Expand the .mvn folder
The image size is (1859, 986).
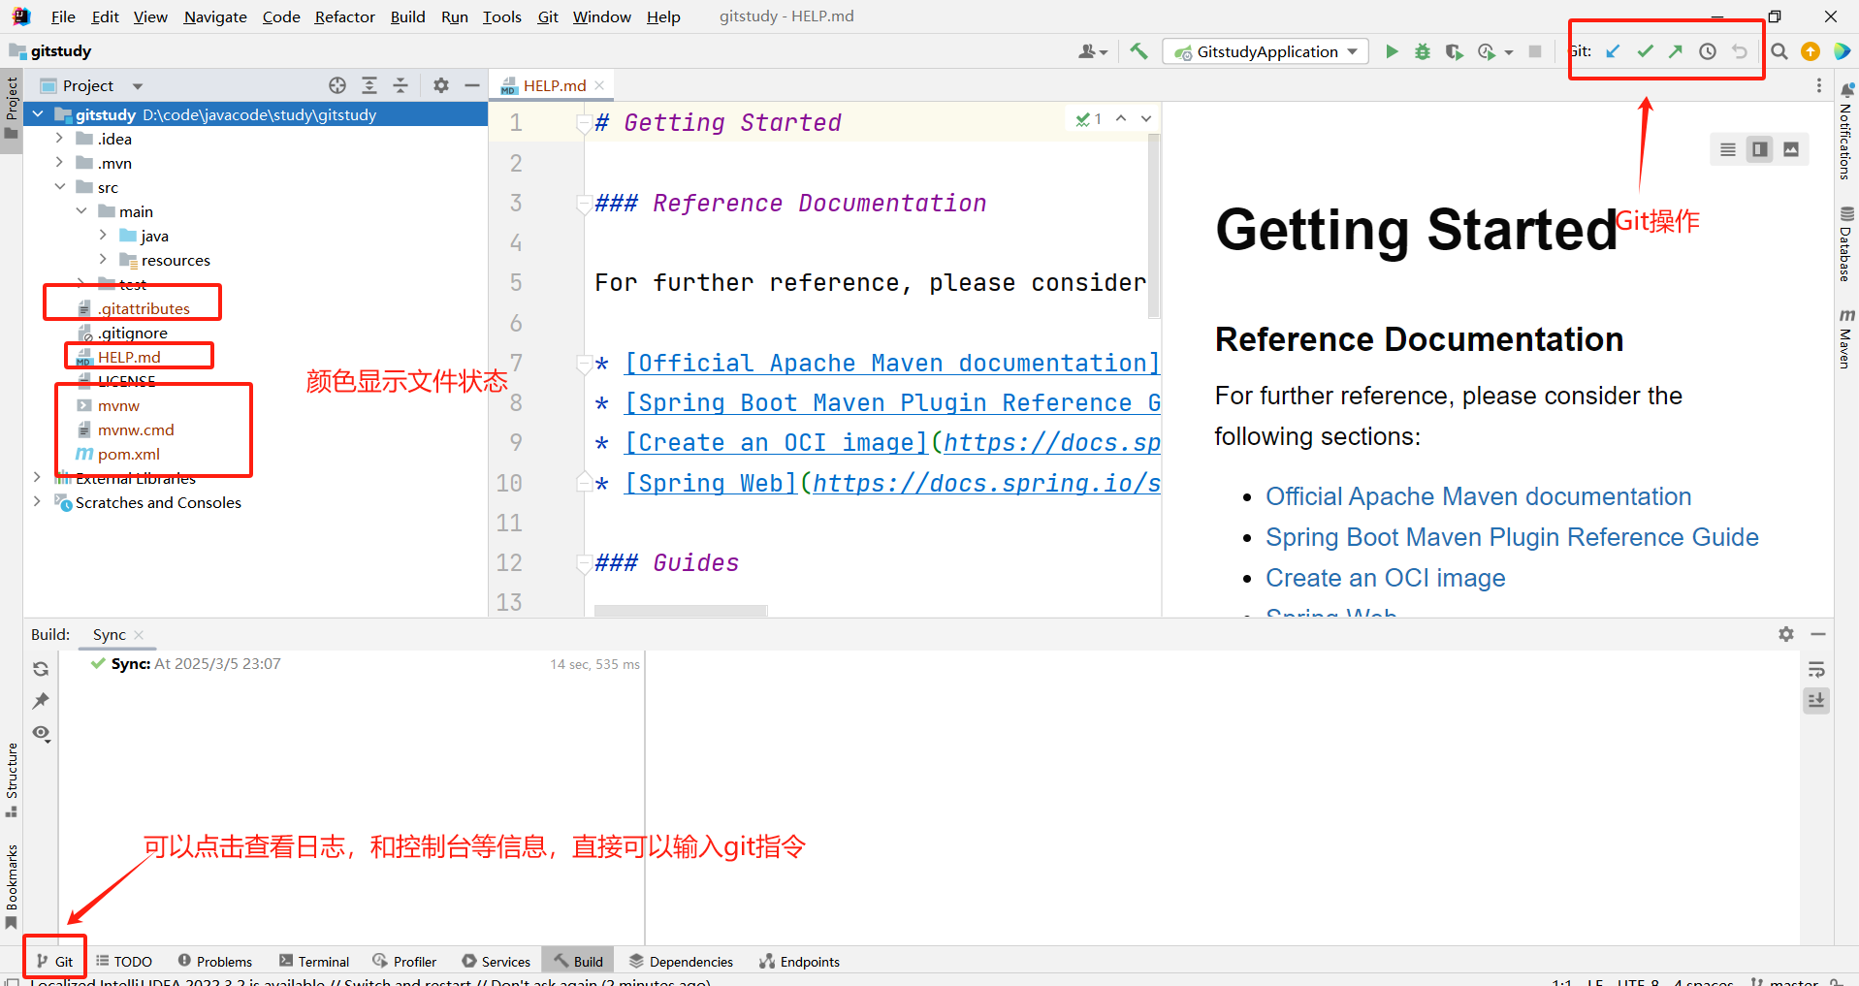click(59, 163)
